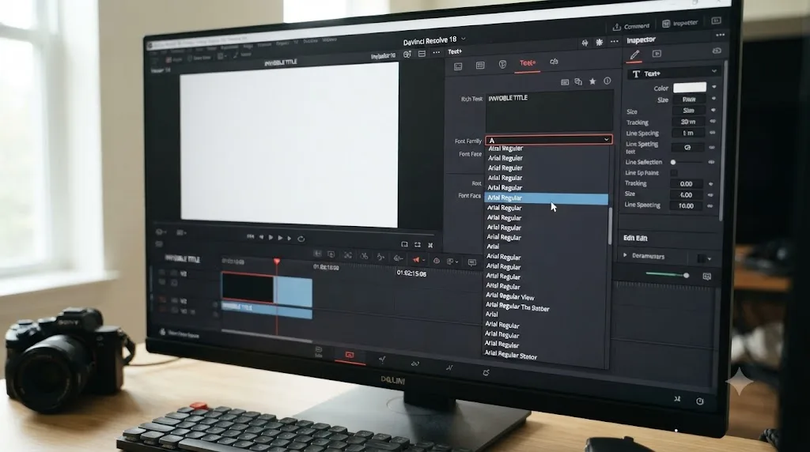
Task: Click the info circle icon above Rich Text
Action: click(x=607, y=81)
